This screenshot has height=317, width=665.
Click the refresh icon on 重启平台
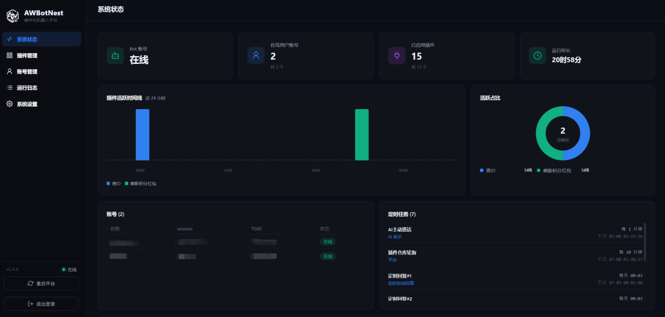coord(31,283)
